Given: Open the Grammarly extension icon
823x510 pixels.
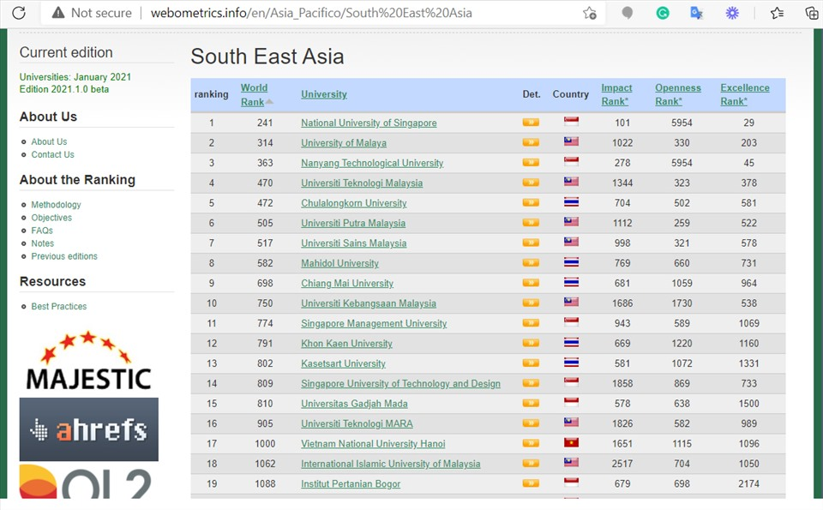Looking at the screenshot, I should click(663, 13).
